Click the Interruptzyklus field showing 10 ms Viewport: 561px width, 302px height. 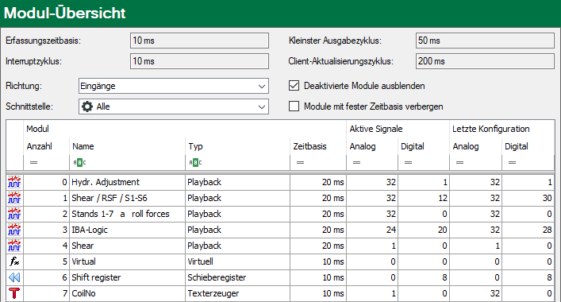click(x=199, y=61)
